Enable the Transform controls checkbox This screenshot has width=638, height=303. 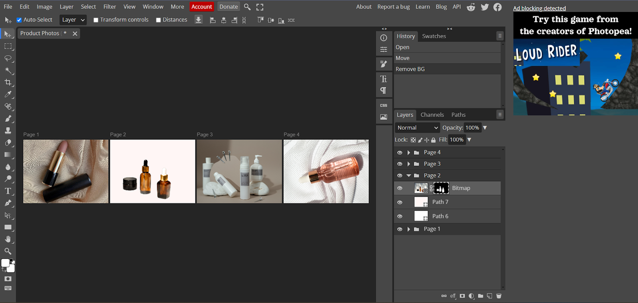pyautogui.click(x=96, y=20)
